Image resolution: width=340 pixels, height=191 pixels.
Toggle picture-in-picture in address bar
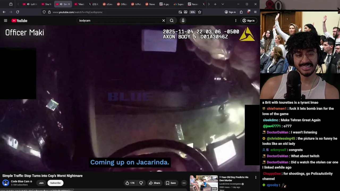coord(180,12)
